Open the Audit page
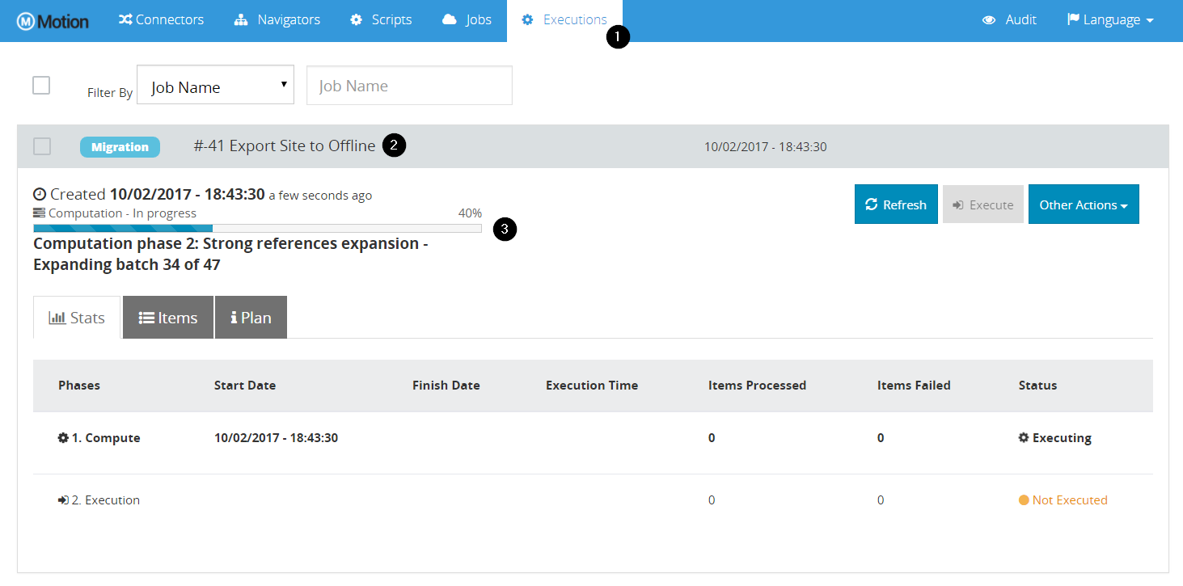 click(x=1009, y=20)
